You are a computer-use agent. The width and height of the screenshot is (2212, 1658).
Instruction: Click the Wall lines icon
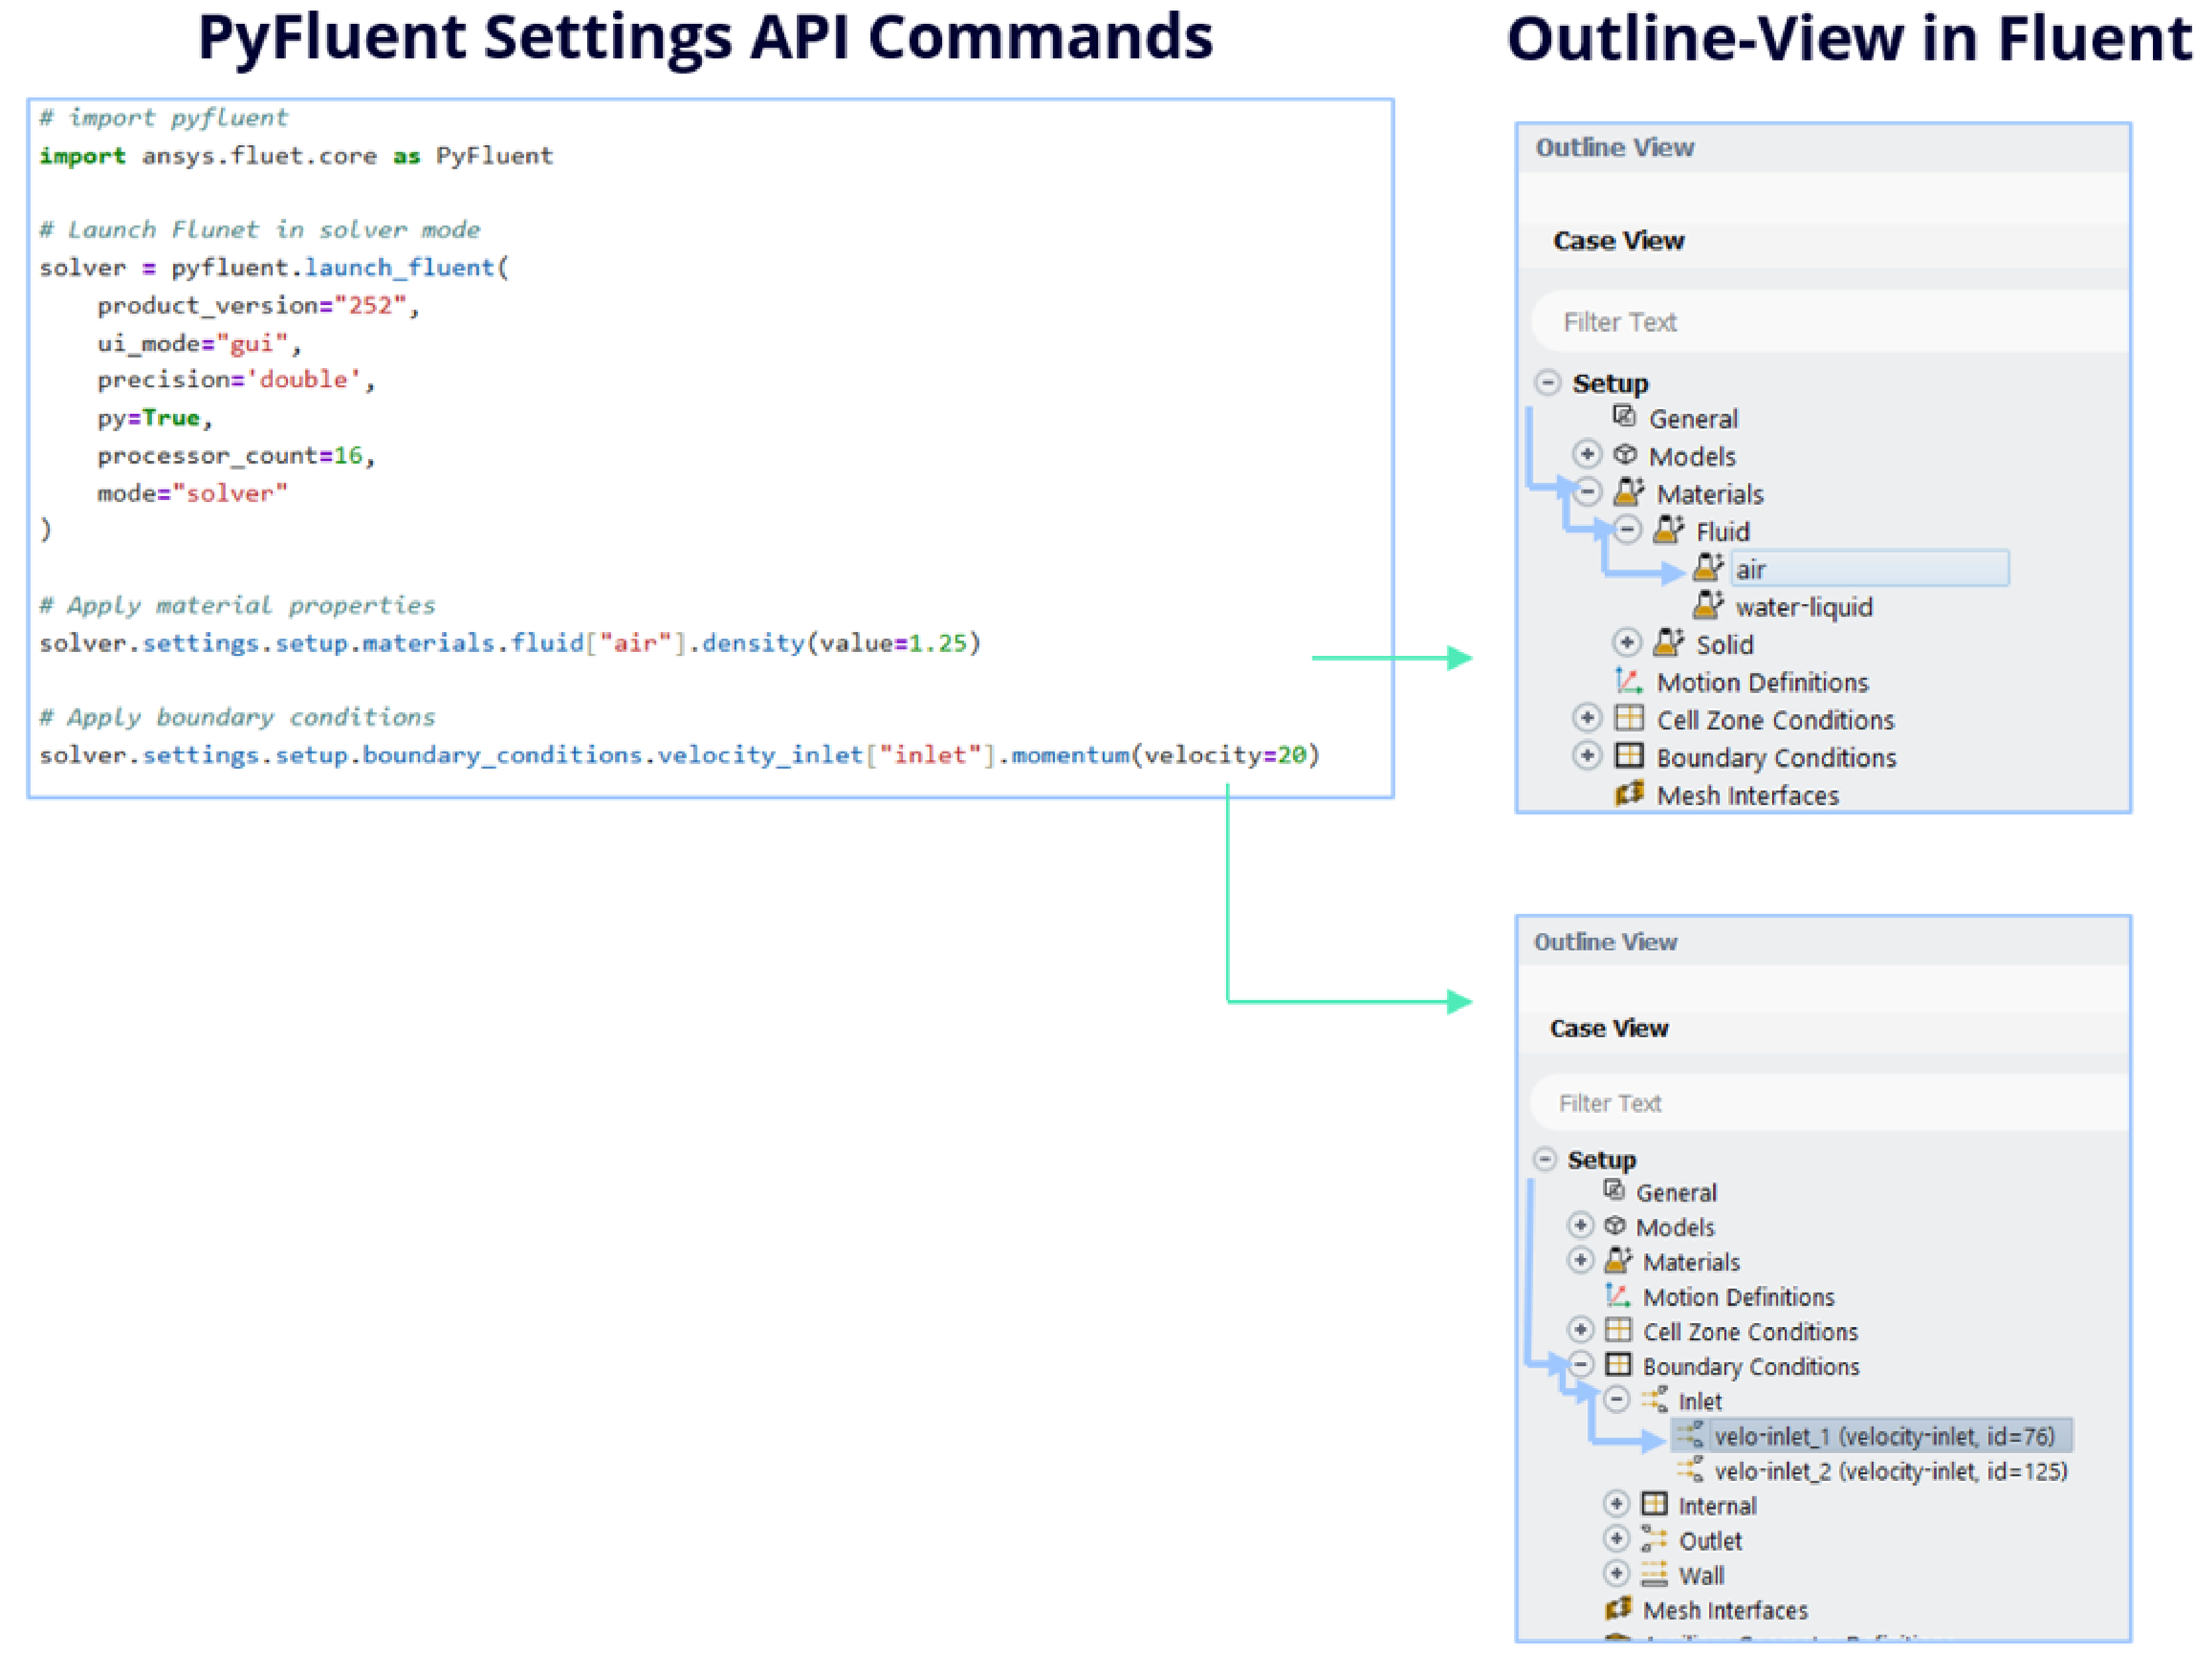click(x=1654, y=1574)
